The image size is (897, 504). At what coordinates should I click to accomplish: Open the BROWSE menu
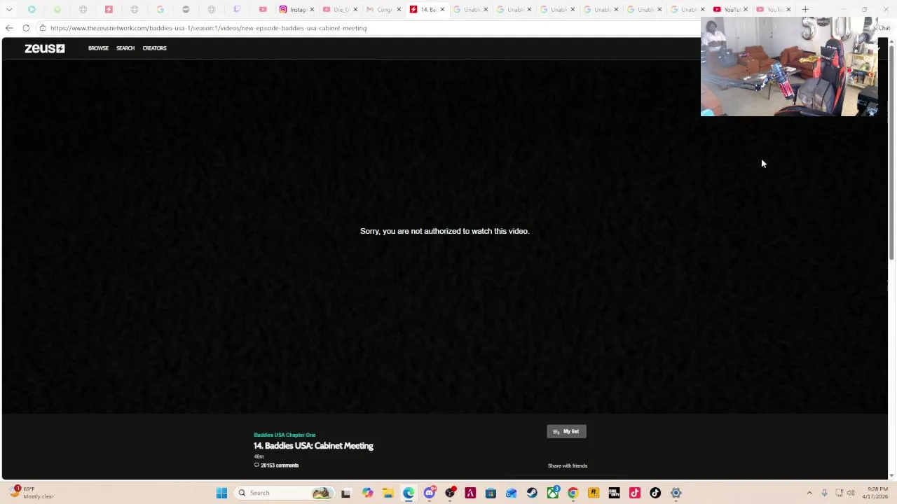pyautogui.click(x=98, y=48)
